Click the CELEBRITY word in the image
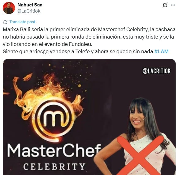The image size is (179, 175). click(54, 167)
